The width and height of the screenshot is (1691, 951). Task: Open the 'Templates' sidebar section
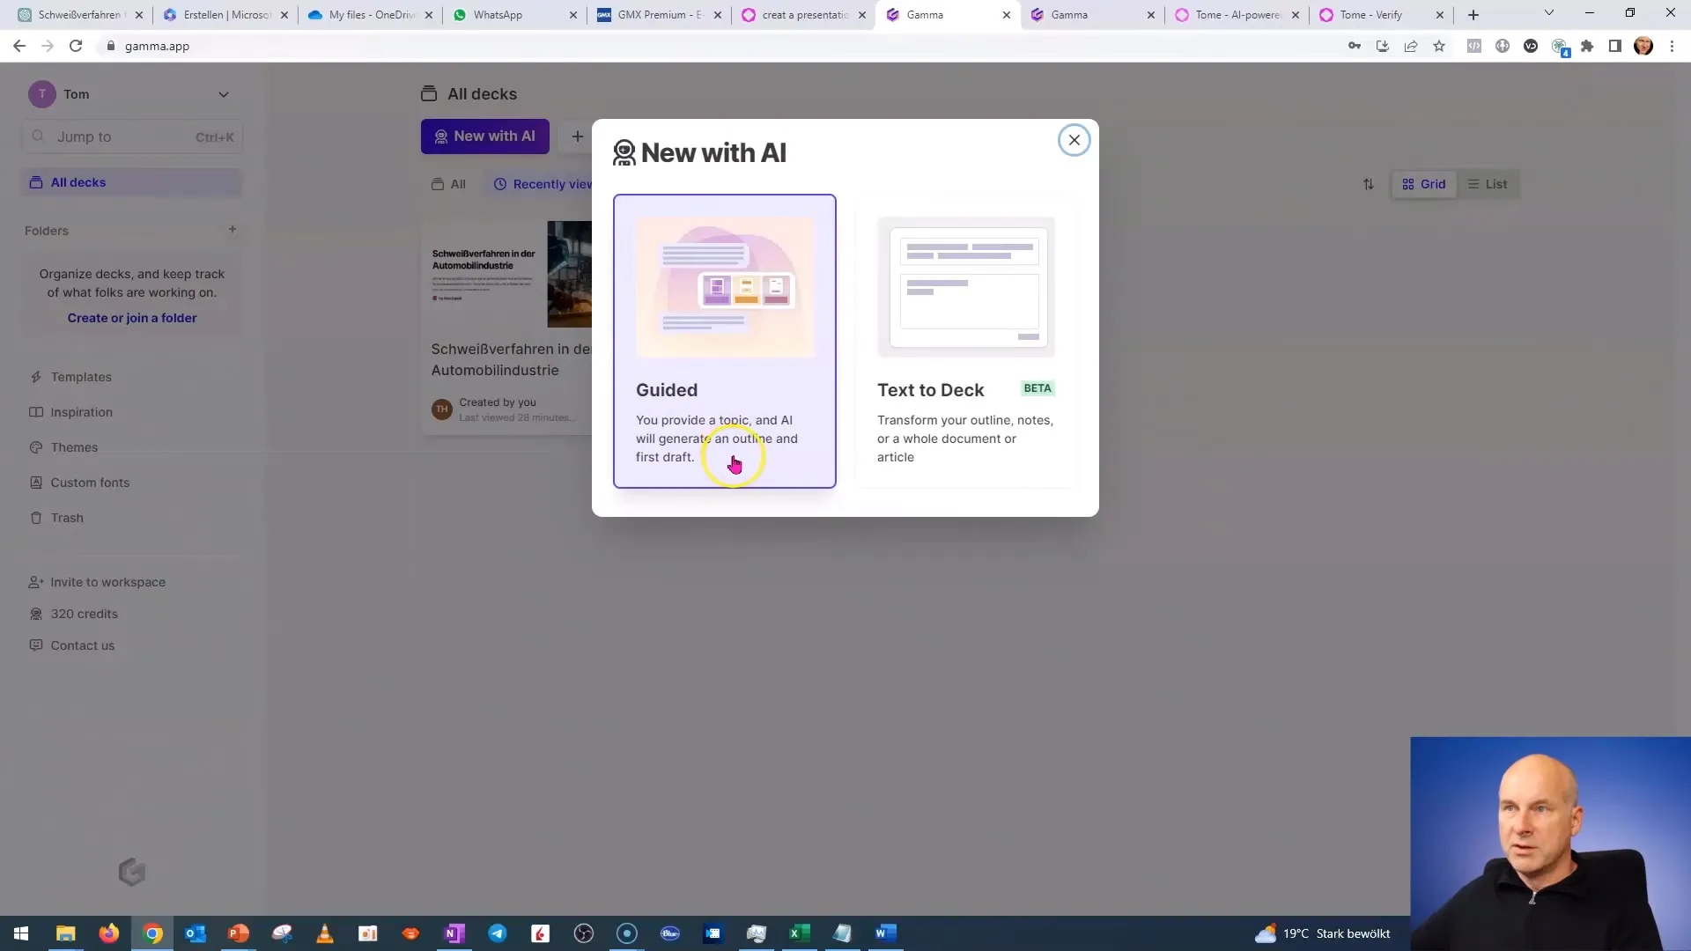point(81,376)
